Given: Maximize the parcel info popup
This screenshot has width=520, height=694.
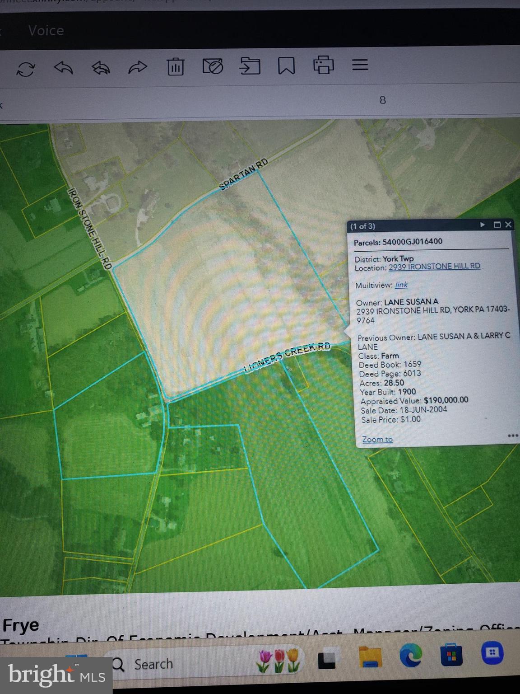Looking at the screenshot, I should [x=497, y=225].
